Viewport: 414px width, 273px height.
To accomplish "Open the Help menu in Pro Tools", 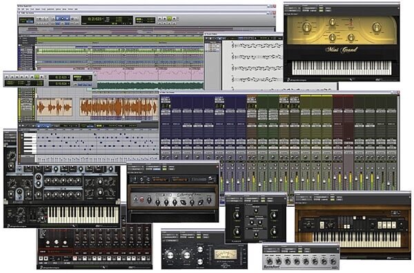I will [x=76, y=9].
